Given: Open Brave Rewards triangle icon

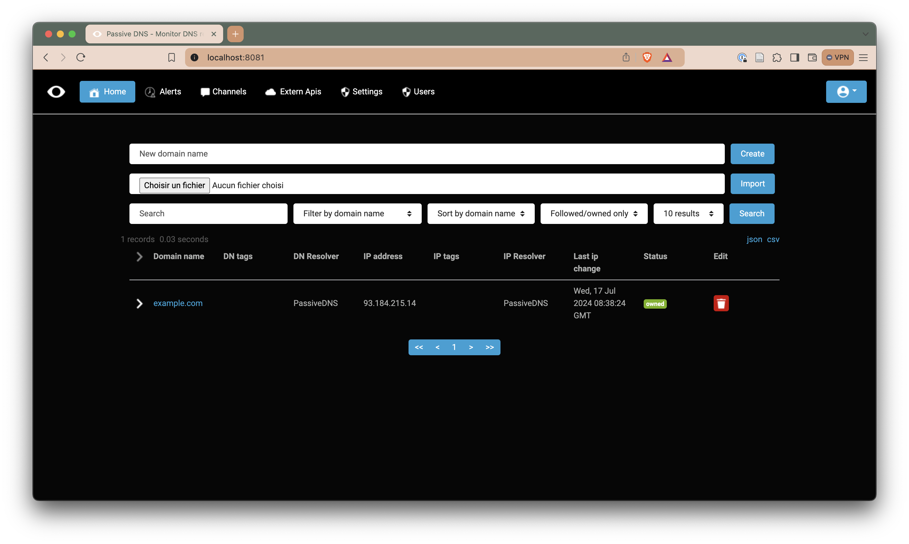Looking at the screenshot, I should click(x=667, y=57).
